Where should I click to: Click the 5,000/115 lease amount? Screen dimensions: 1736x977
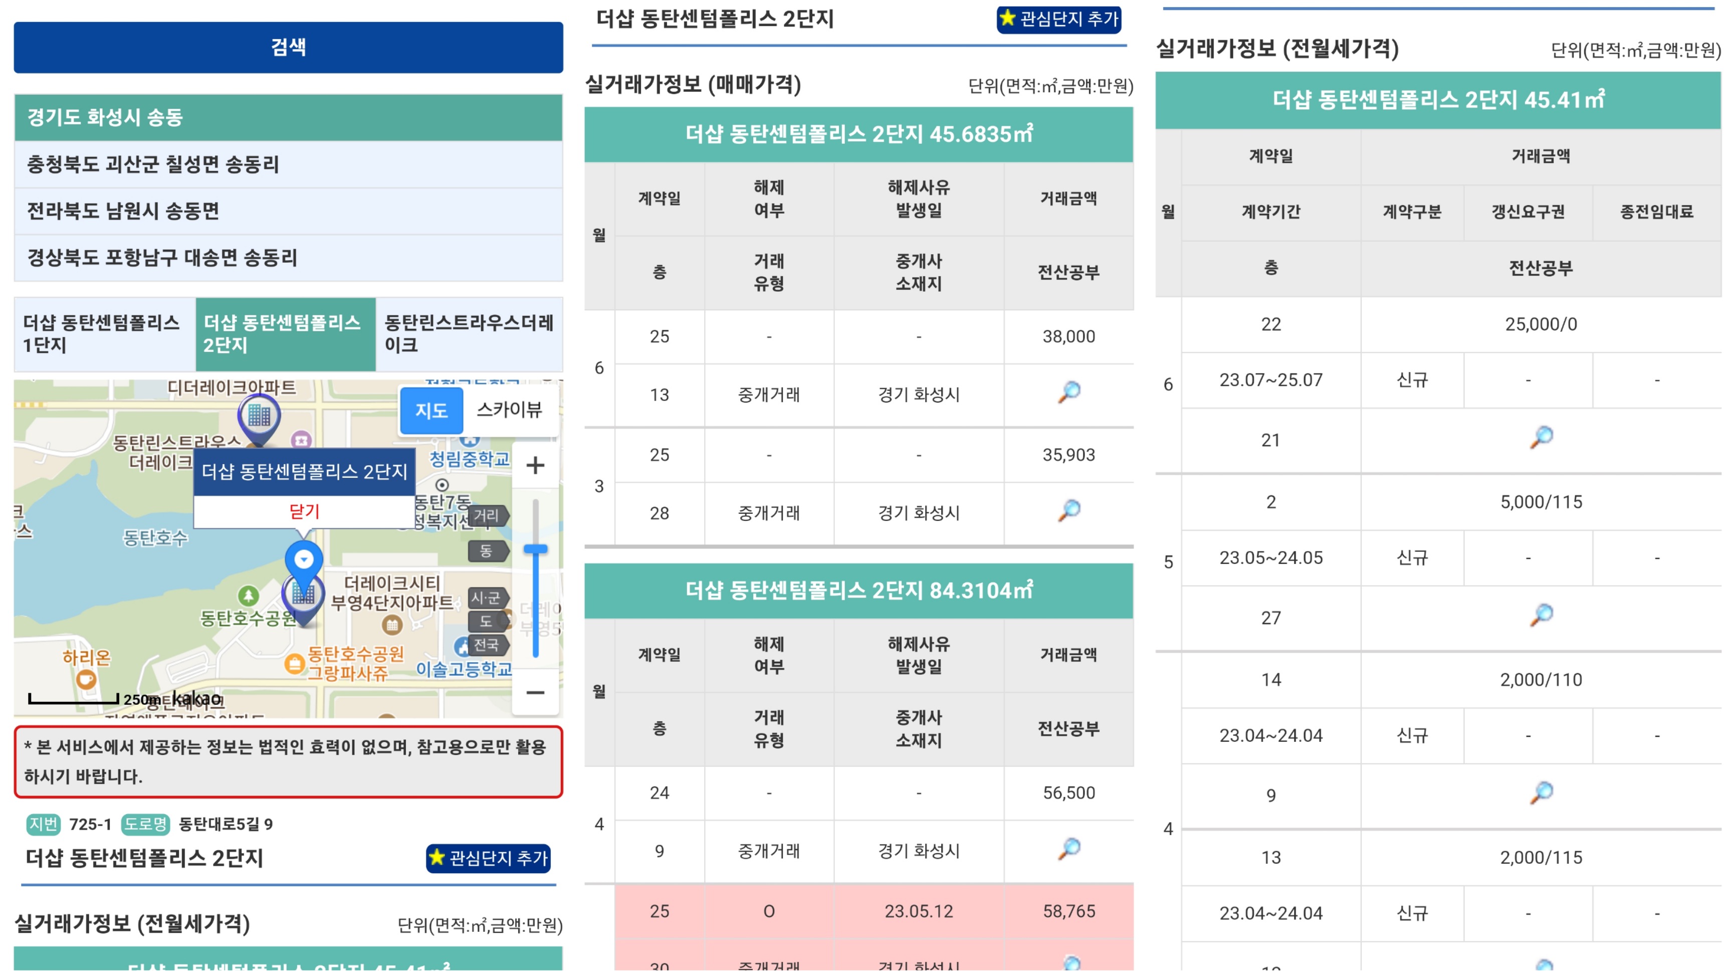click(1541, 502)
